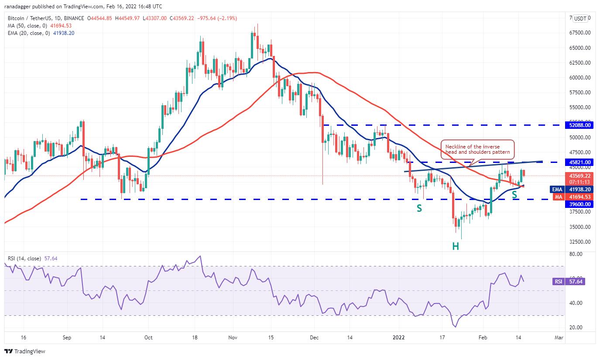
Task: Select the neckline annotation text box
Action: [x=477, y=149]
